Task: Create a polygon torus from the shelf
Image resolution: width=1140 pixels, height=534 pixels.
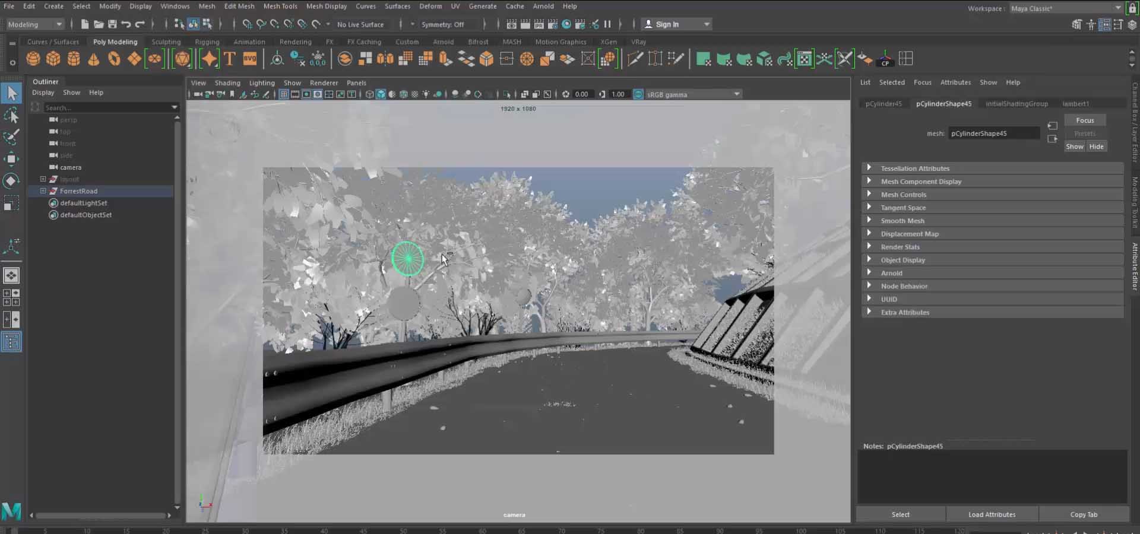Action: click(113, 58)
